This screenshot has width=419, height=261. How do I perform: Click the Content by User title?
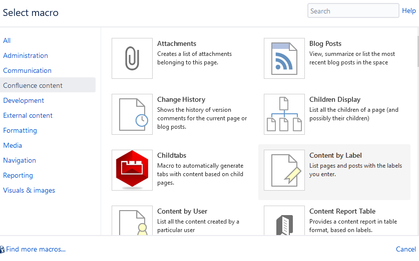point(182,211)
